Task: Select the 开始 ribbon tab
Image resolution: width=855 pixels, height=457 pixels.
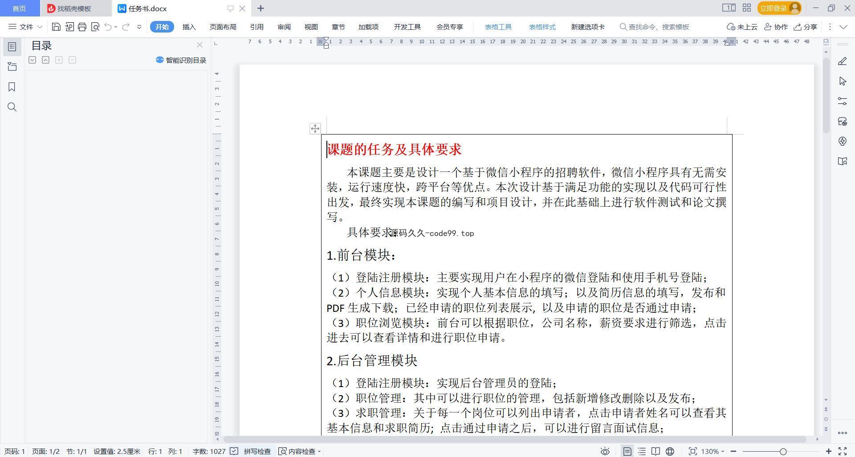Action: click(162, 27)
